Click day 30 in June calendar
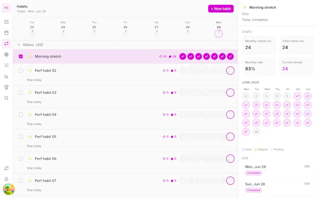This screenshot has width=317, height=198. [x=256, y=132]
